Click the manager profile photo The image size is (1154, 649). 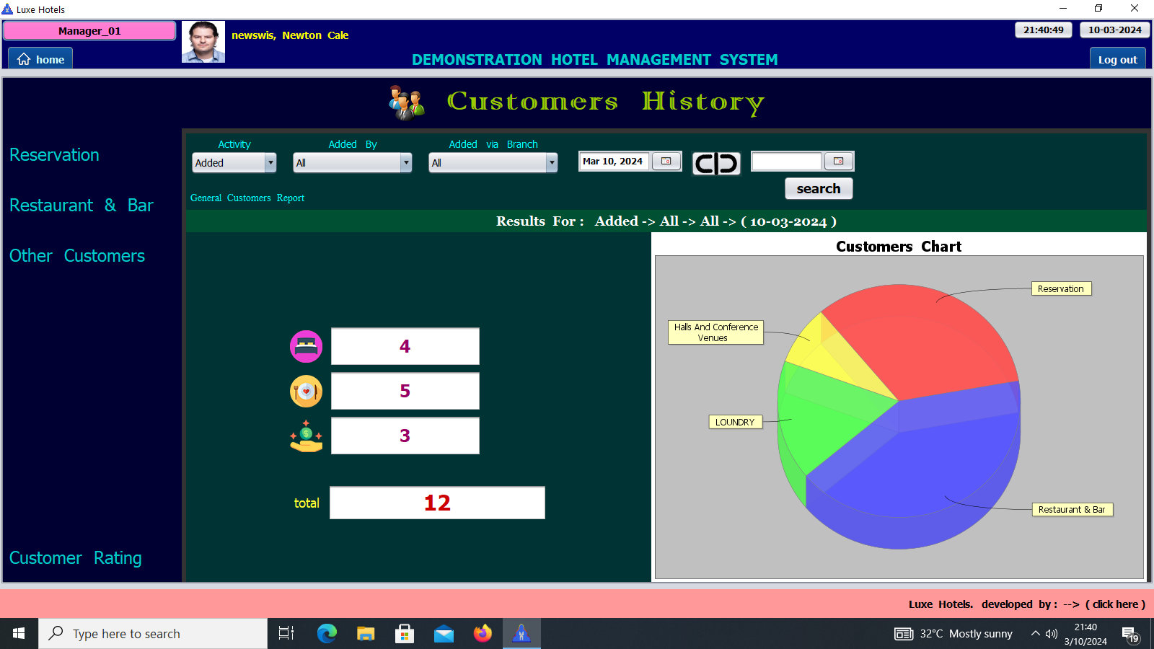(x=203, y=42)
